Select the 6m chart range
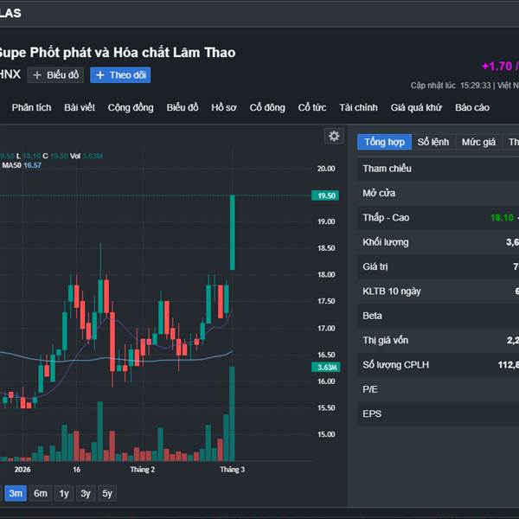The height and width of the screenshot is (519, 519). click(x=41, y=494)
